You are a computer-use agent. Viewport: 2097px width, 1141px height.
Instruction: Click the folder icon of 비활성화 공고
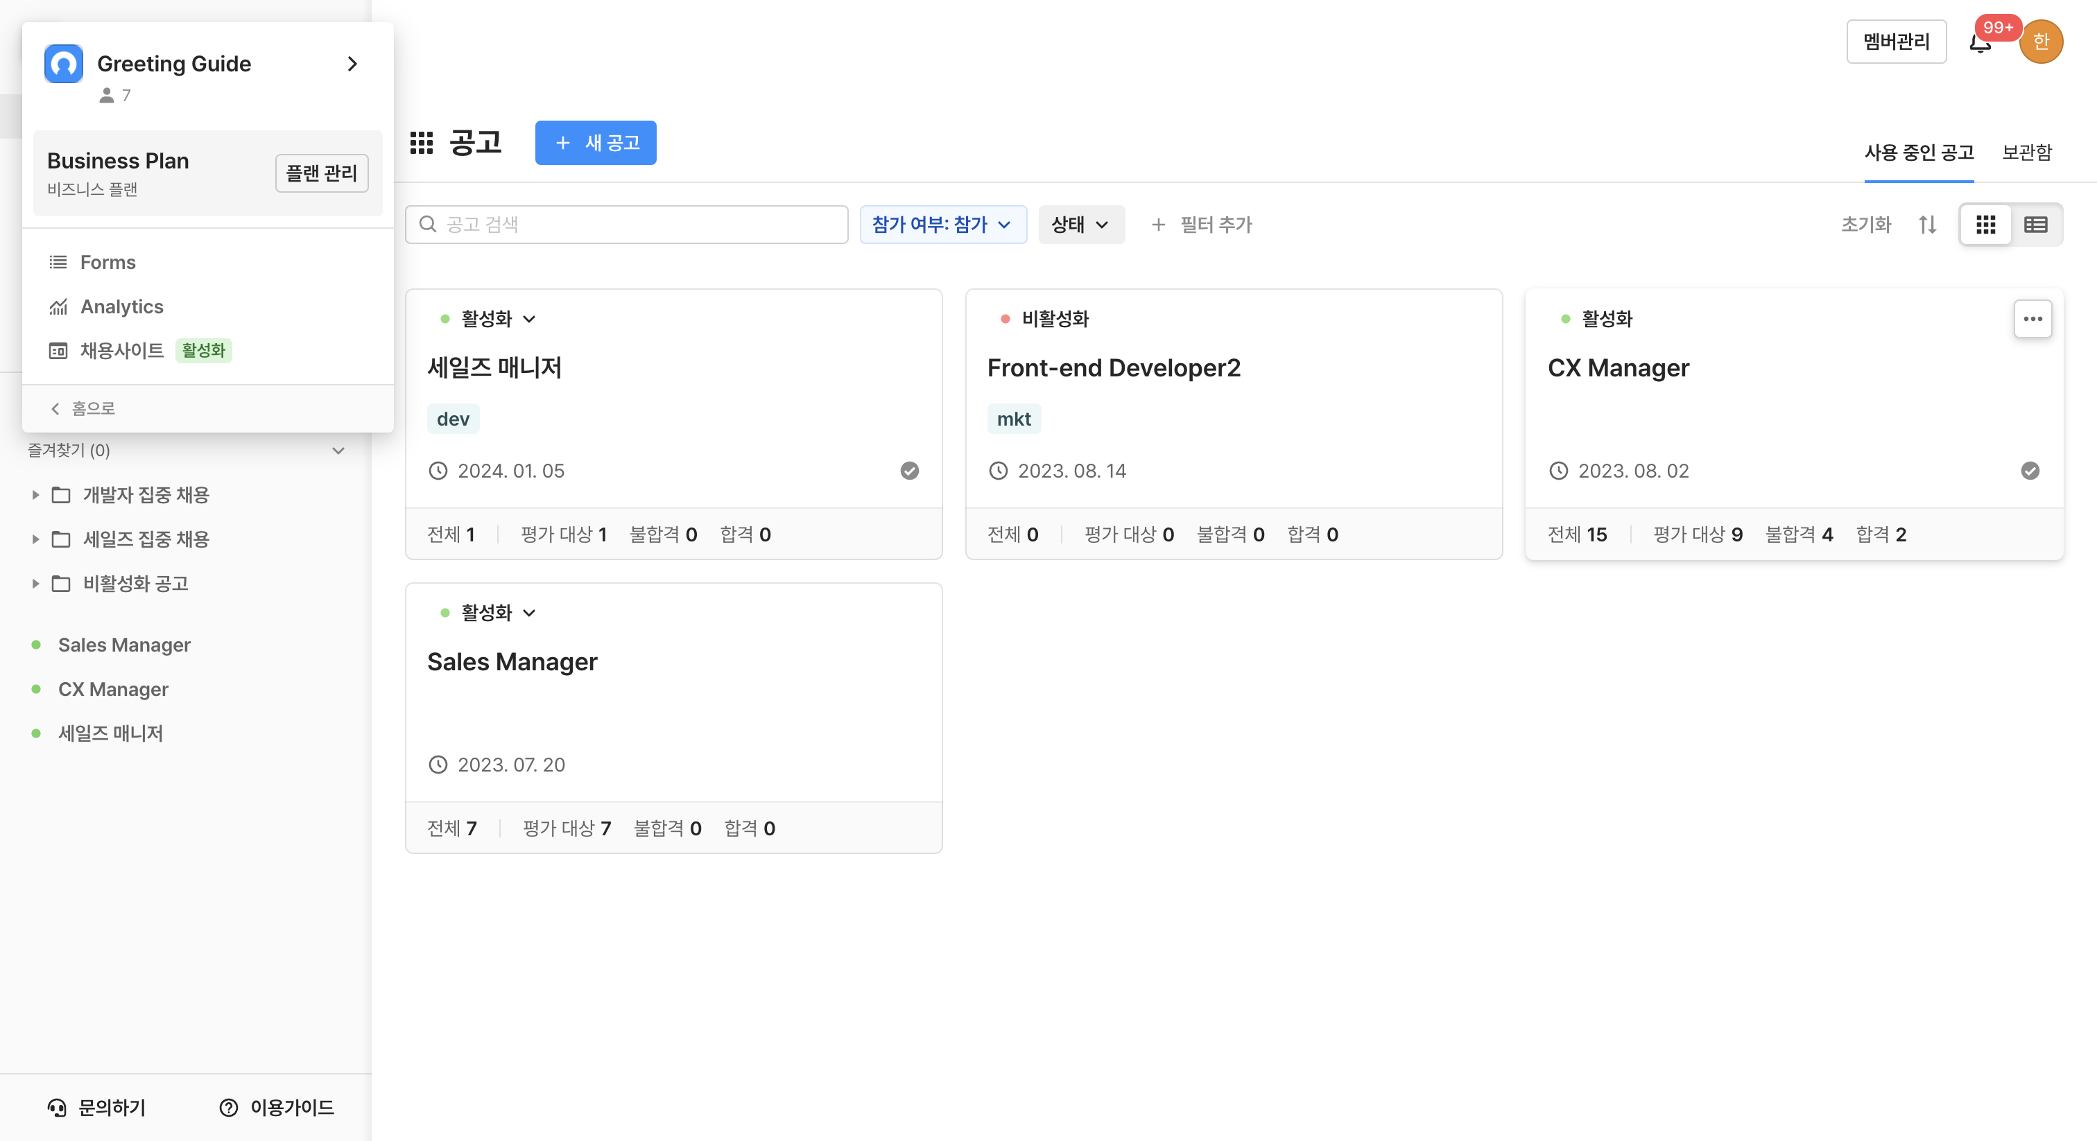[x=61, y=584]
